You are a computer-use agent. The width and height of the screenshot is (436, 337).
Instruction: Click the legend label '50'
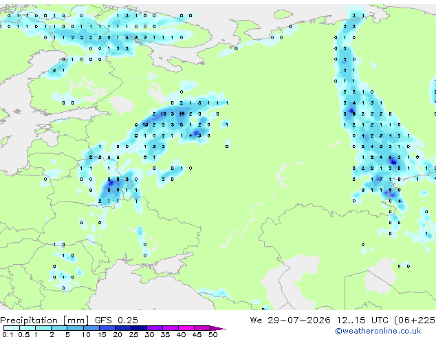click(212, 334)
